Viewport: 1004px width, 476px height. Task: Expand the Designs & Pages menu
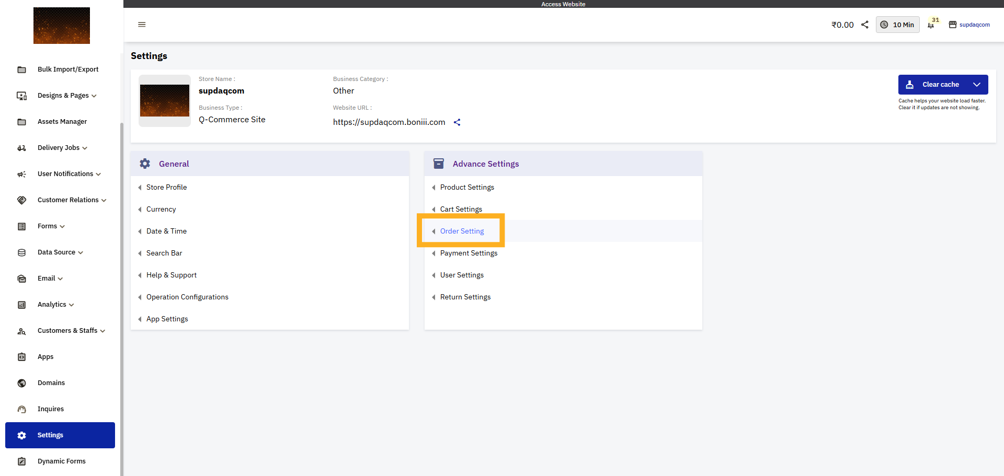pyautogui.click(x=94, y=96)
